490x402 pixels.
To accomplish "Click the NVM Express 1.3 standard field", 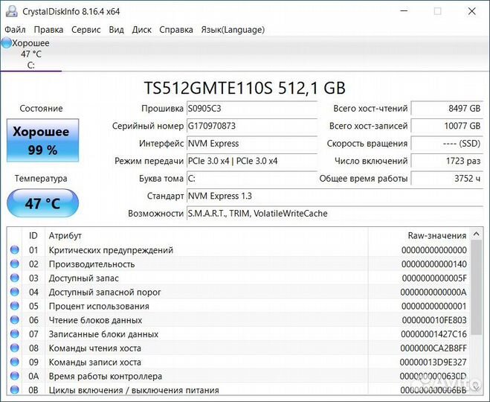I will [335, 196].
